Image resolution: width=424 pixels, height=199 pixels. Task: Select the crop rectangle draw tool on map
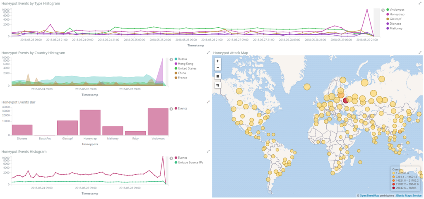pyautogui.click(x=218, y=85)
